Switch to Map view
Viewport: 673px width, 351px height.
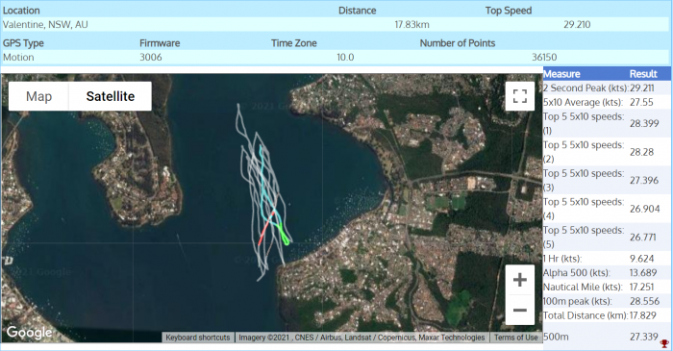pos(38,96)
